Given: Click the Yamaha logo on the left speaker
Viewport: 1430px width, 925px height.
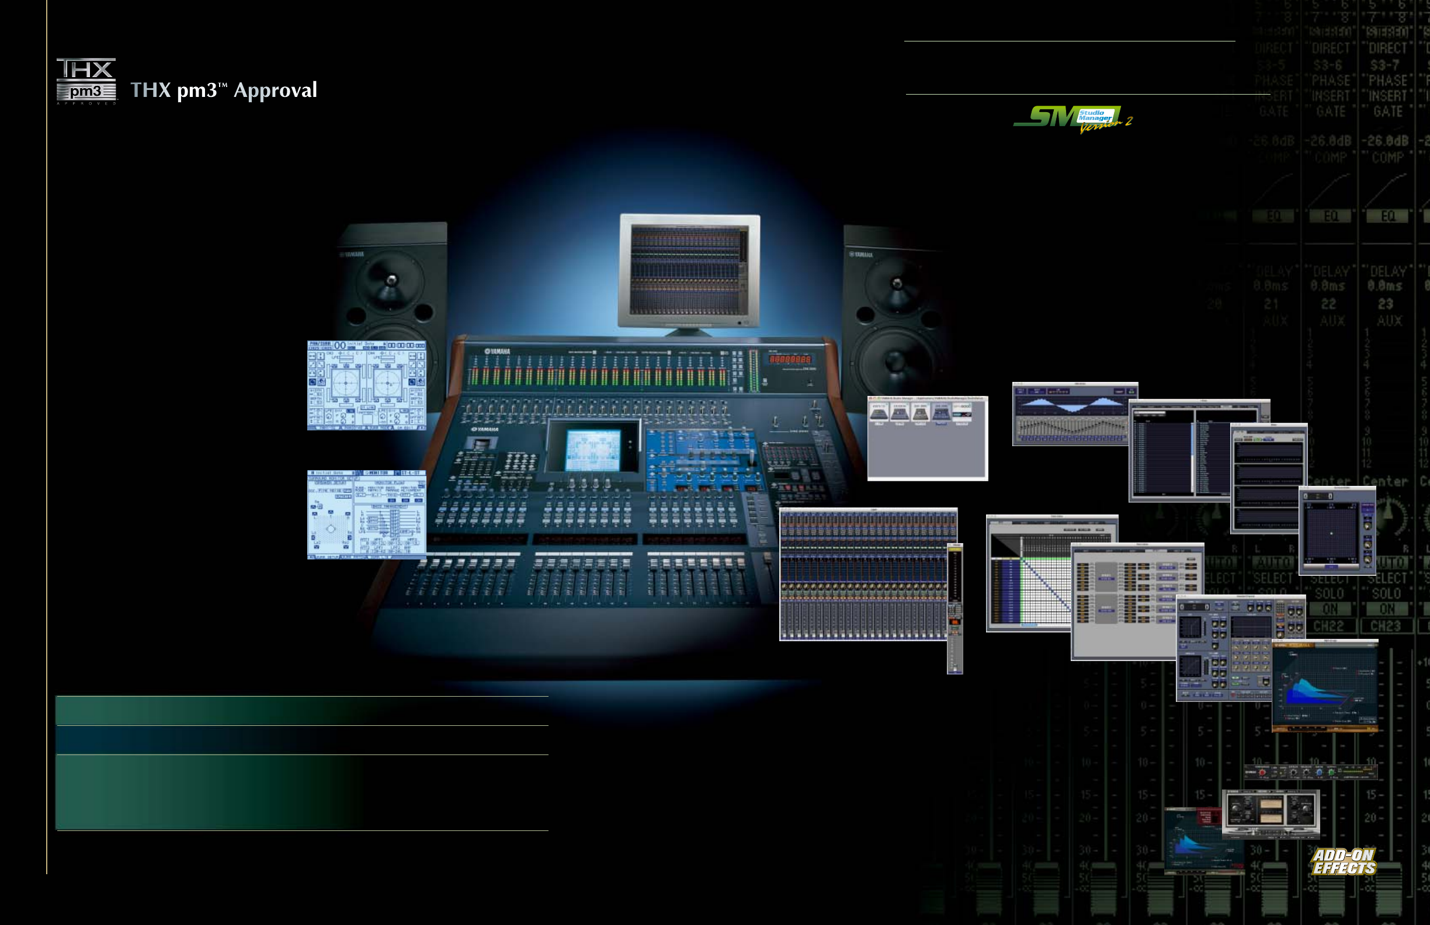Looking at the screenshot, I should pos(352,254).
